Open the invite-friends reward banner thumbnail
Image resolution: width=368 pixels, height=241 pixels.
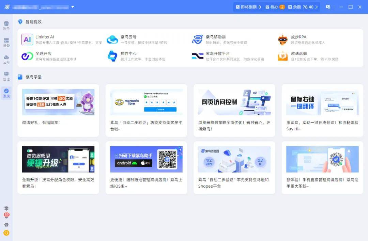(x=58, y=102)
